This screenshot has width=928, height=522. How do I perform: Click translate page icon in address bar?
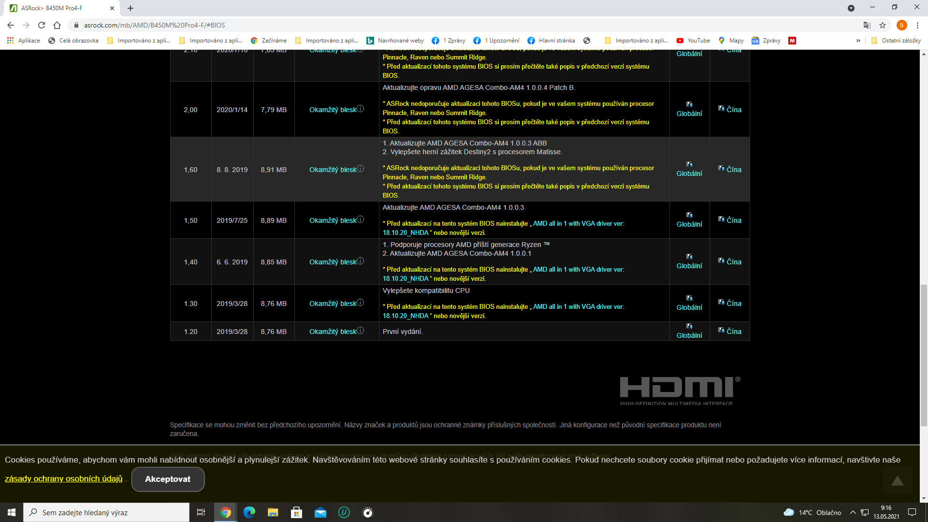point(867,25)
